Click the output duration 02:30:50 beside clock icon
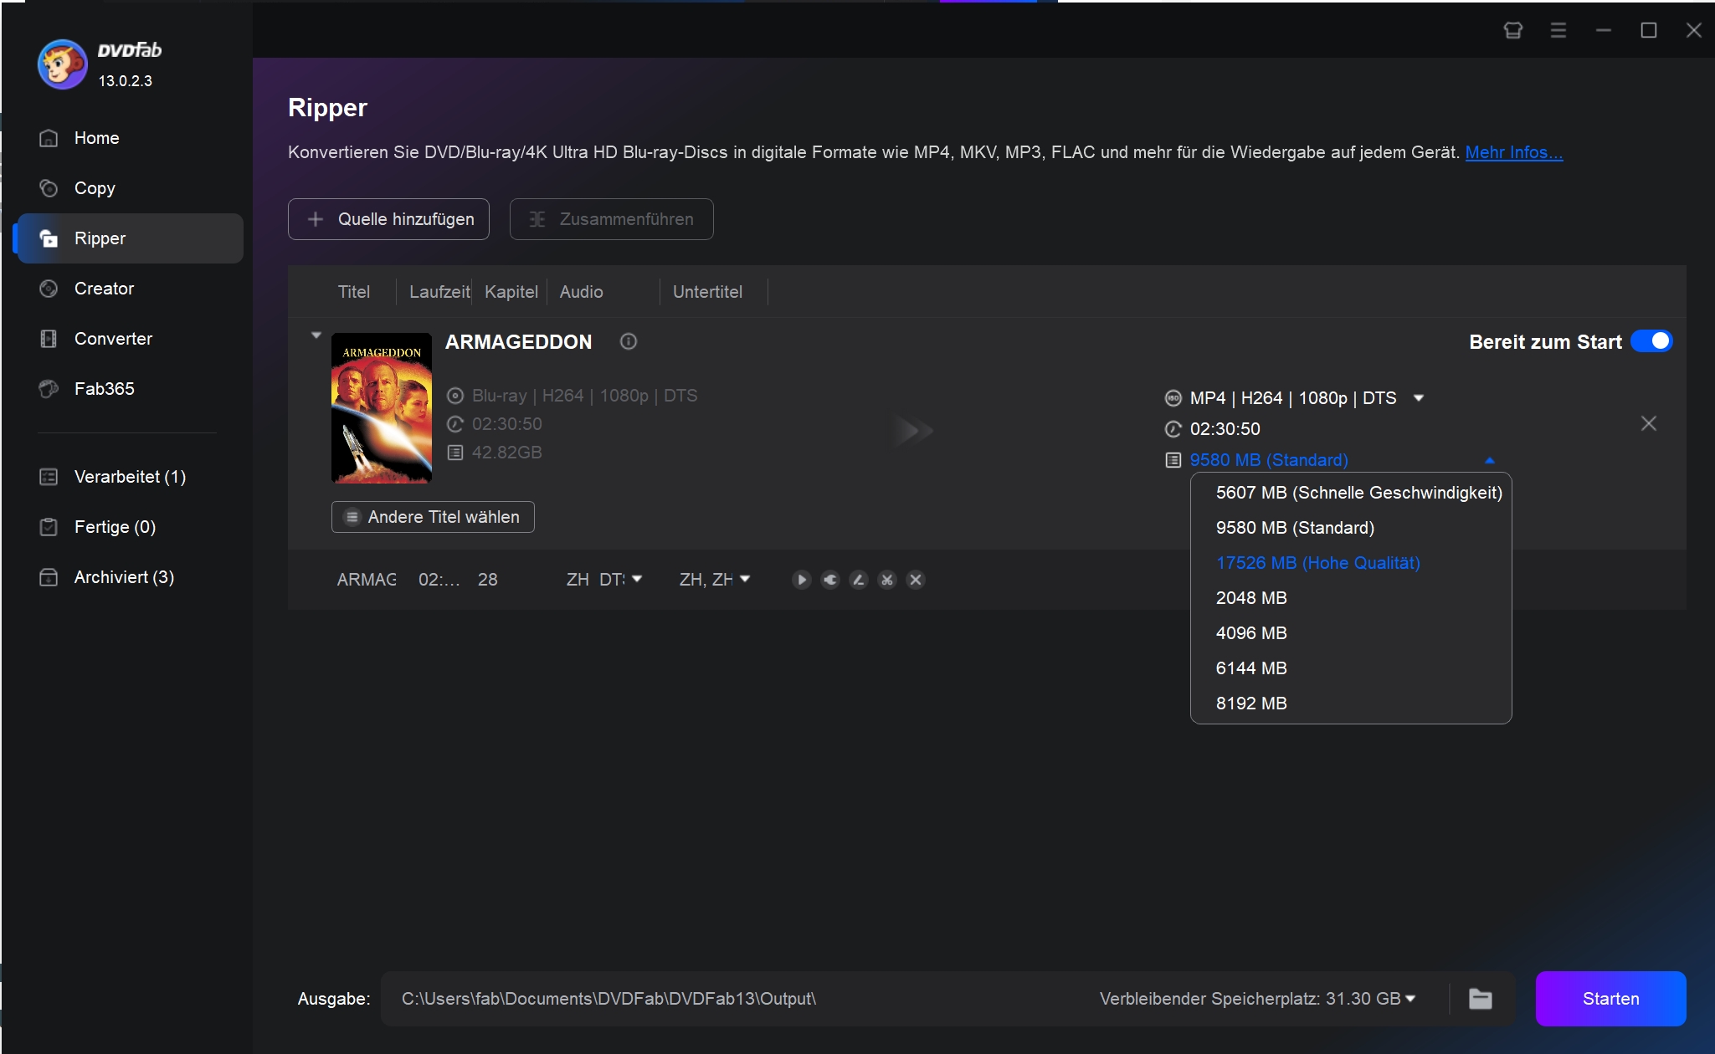This screenshot has width=1715, height=1054. [x=1225, y=429]
